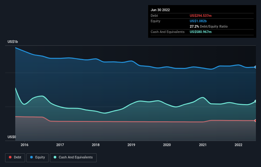The image size is (261, 167).
Task: Toggle the Debt legend button
Action: (x=15, y=157)
